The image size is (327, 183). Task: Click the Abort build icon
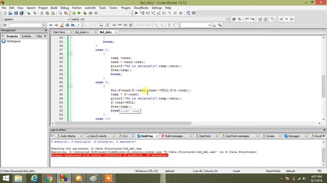tap(96, 13)
